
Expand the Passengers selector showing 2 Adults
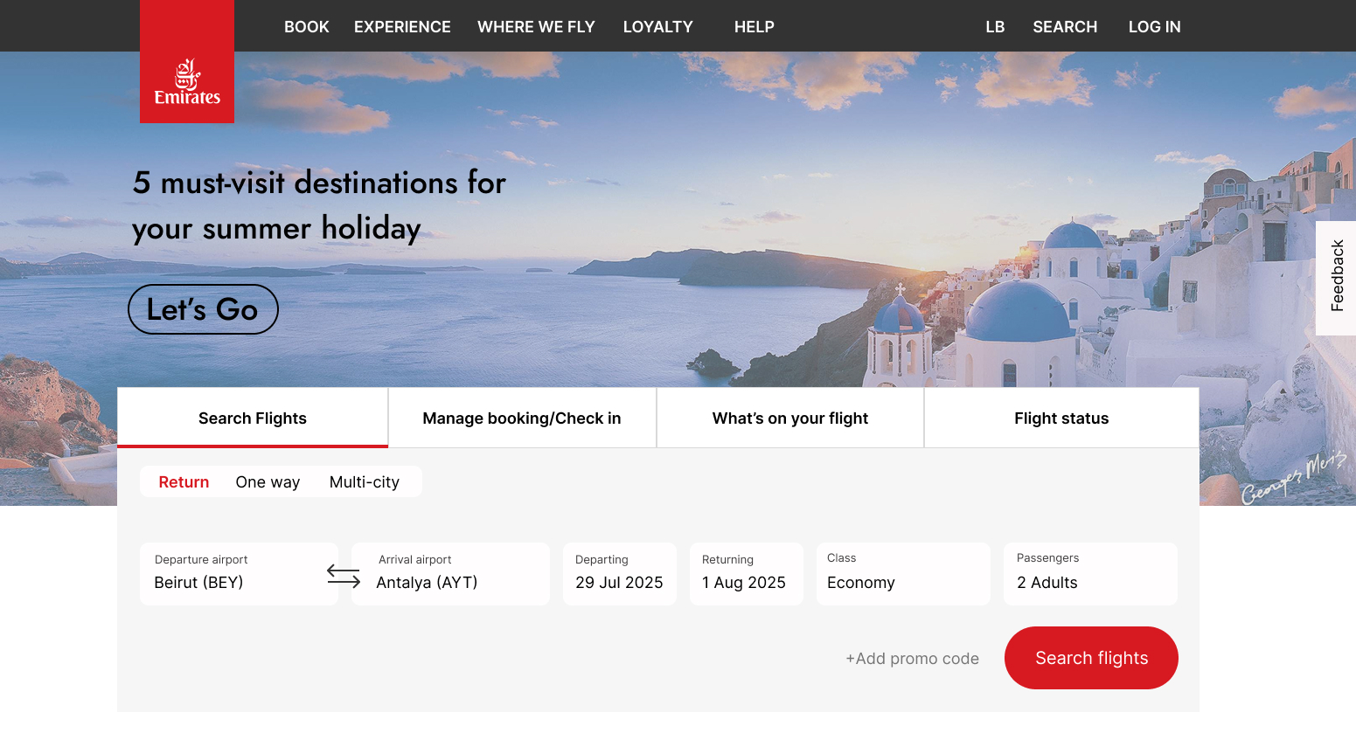[1089, 574]
